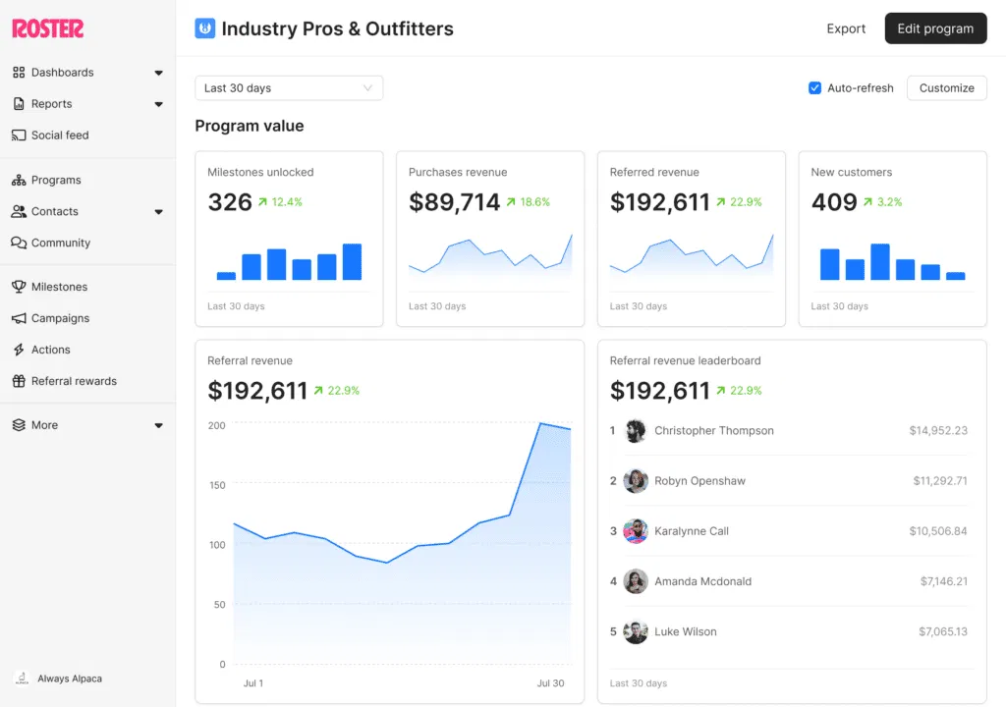Click the Programs hierarchy icon
Screen dimensions: 1006x707
19,181
